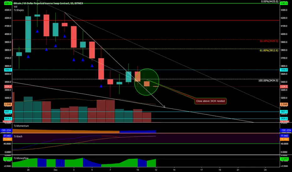
Task: Select the 0.00%(4425.0) Fibonacci label
Action: [x=269, y=2]
